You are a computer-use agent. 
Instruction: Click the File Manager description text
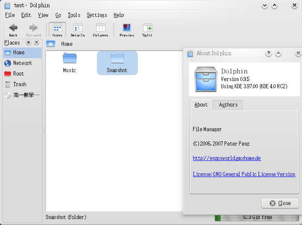pyautogui.click(x=207, y=129)
